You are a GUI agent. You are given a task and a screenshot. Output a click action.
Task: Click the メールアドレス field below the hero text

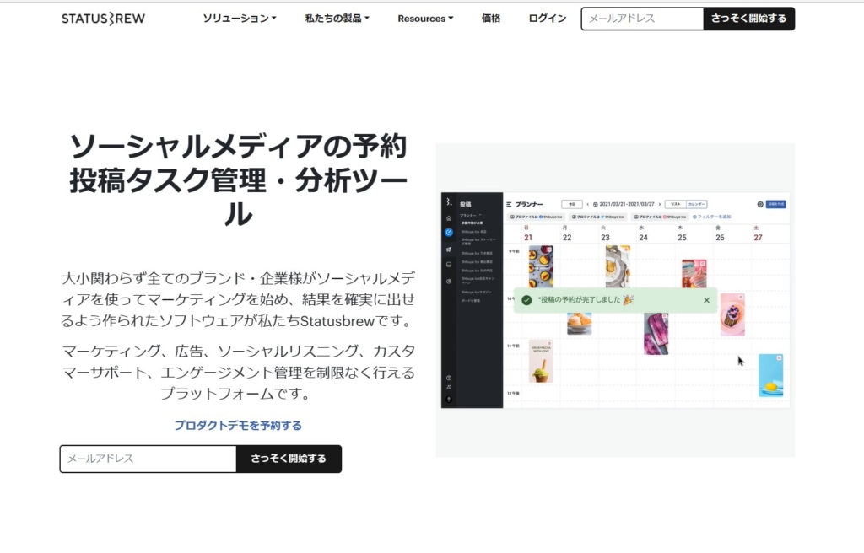[x=148, y=459]
